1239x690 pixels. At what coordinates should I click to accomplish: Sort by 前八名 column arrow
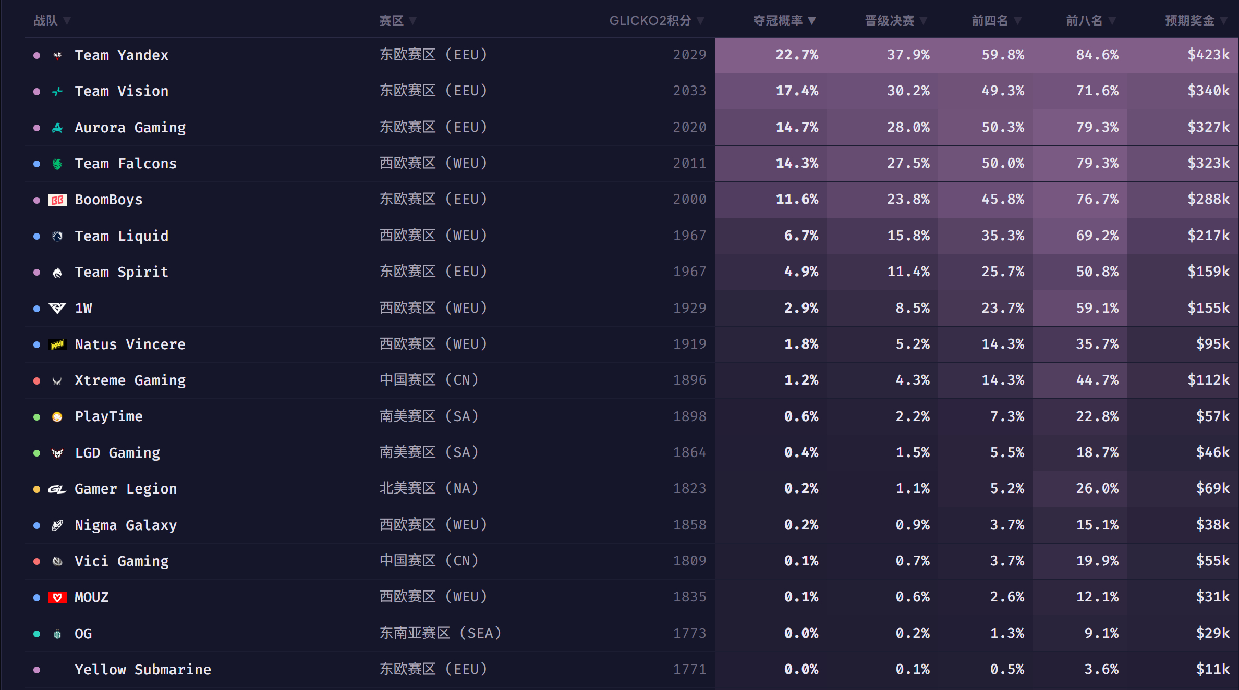(x=1112, y=21)
